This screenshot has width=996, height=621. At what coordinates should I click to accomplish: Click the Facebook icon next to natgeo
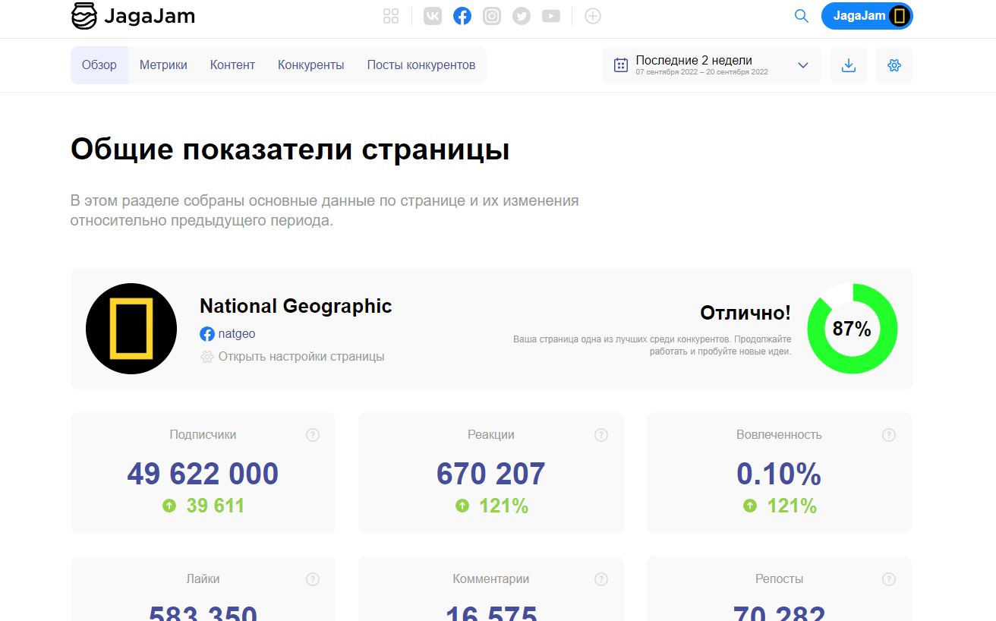tap(207, 334)
